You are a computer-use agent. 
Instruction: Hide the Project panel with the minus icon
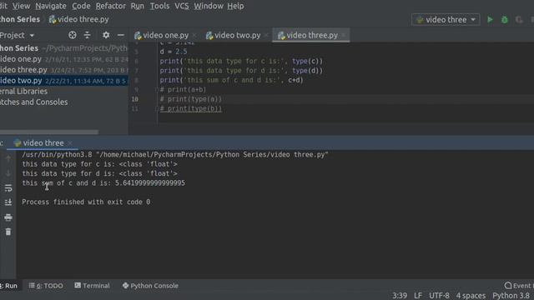[120, 35]
